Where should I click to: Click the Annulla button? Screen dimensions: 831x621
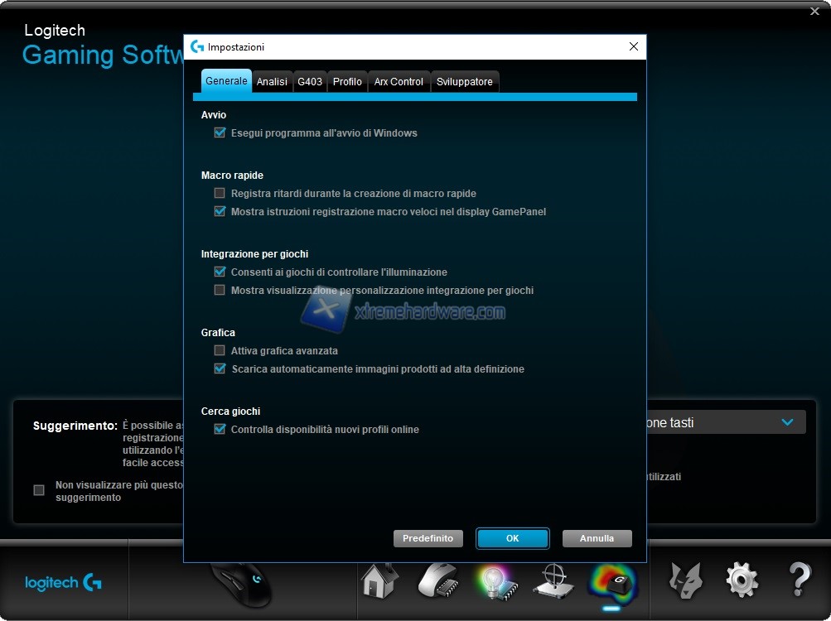tap(597, 538)
